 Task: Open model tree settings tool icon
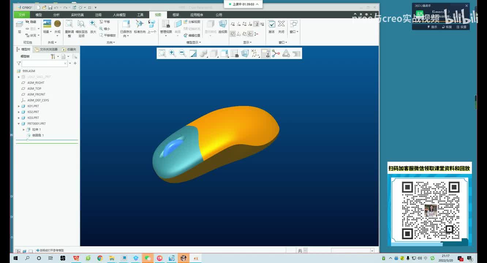pos(53,57)
